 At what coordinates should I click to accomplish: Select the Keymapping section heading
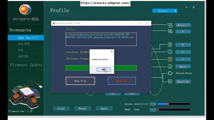(x=20, y=30)
